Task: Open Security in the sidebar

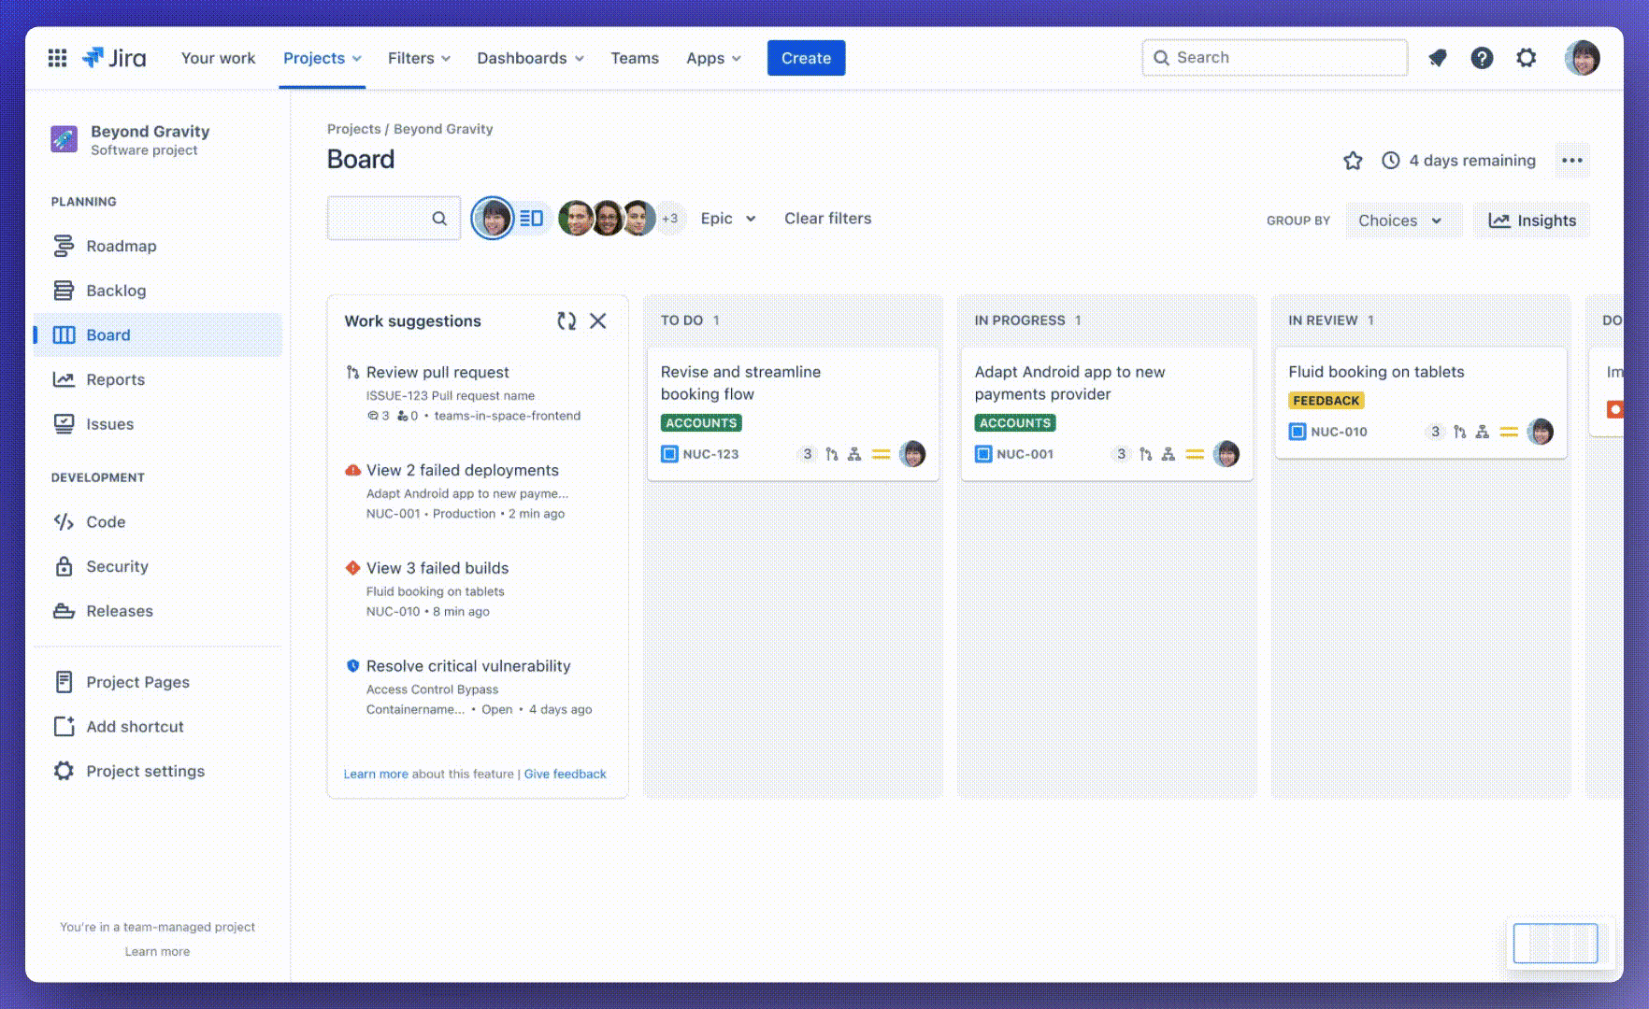Action: pyautogui.click(x=157, y=566)
